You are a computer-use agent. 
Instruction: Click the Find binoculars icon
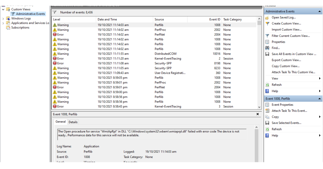click(x=267, y=48)
